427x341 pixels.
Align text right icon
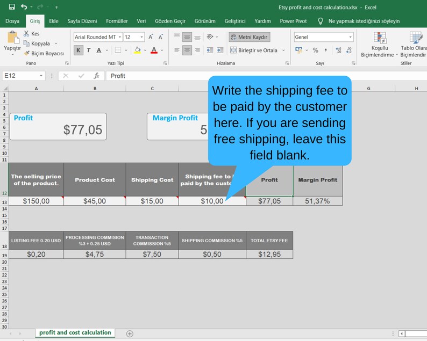[197, 50]
